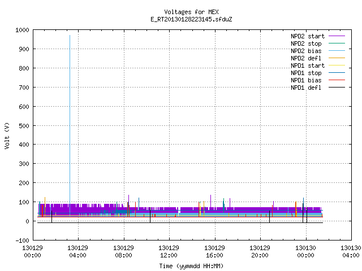This screenshot has width=362, height=271.
Task: Click the green NPD2 stop legend line
Action: 337,43
